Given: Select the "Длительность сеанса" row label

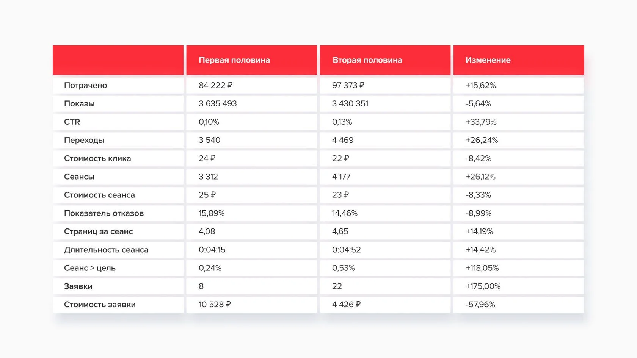Looking at the screenshot, I should (x=106, y=250).
